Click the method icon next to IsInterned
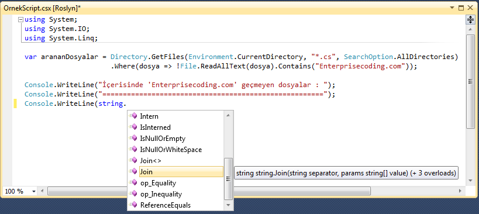 pos(133,127)
